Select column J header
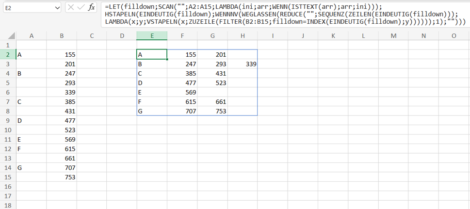The height and width of the screenshot is (209, 470). coord(303,36)
